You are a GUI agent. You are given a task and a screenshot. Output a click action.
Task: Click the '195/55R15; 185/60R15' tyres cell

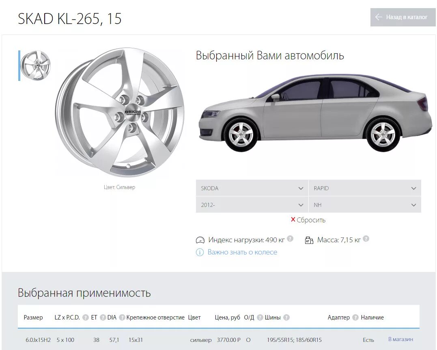click(x=294, y=340)
